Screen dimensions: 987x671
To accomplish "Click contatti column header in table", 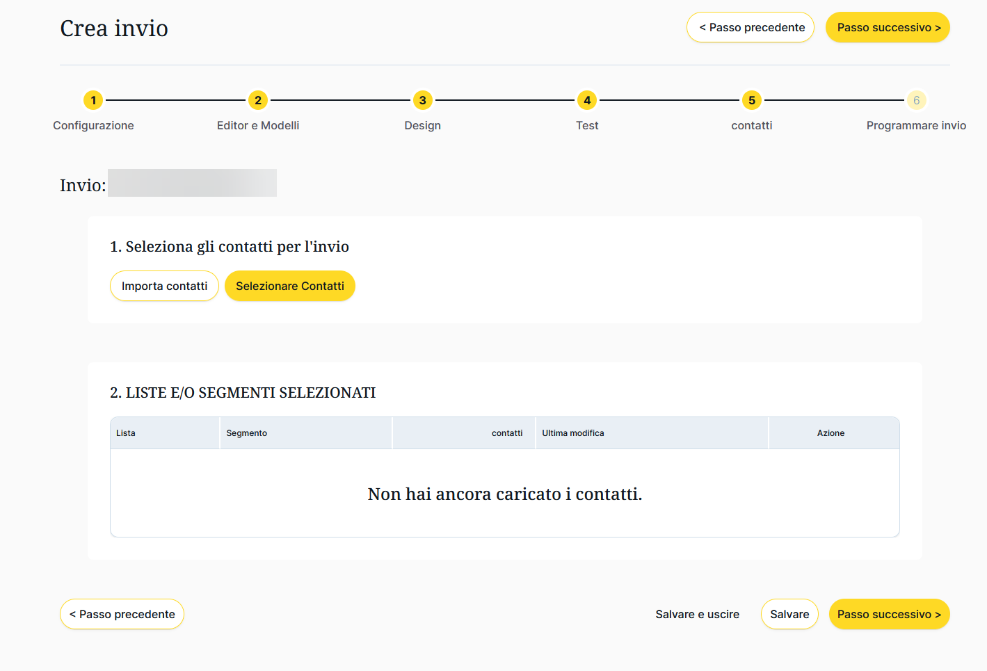I will (x=506, y=433).
